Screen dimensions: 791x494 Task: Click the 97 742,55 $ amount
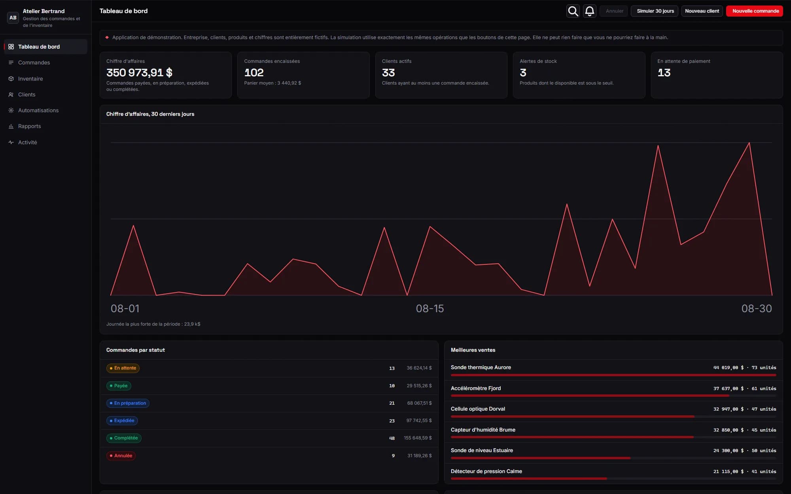coord(419,420)
